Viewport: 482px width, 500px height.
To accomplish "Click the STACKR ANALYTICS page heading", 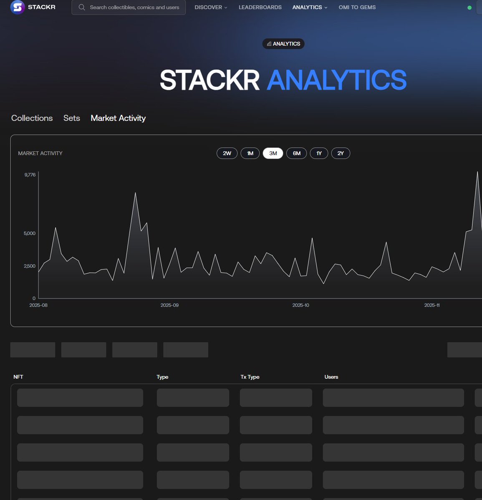I will point(283,80).
